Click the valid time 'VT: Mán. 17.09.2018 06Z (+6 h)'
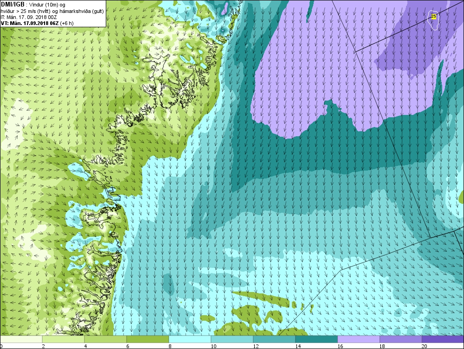This screenshot has height=349, width=464. point(37,23)
